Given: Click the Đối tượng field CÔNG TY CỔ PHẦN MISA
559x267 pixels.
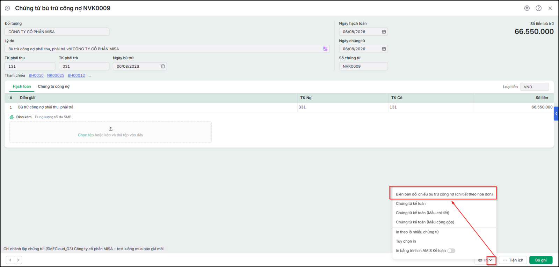Looking at the screenshot, I should [57, 32].
